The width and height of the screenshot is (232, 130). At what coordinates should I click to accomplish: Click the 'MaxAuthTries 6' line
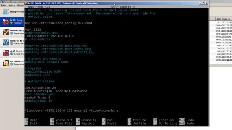point(37,97)
